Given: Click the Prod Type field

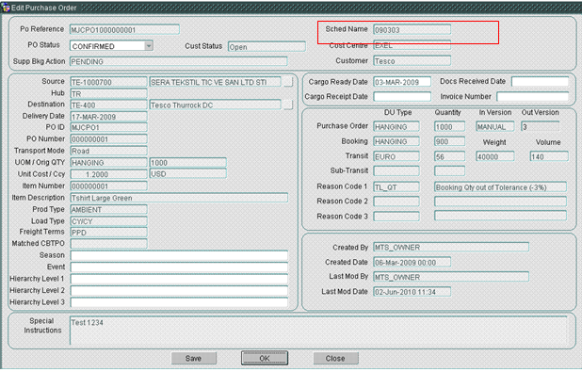Looking at the screenshot, I should point(108,209).
